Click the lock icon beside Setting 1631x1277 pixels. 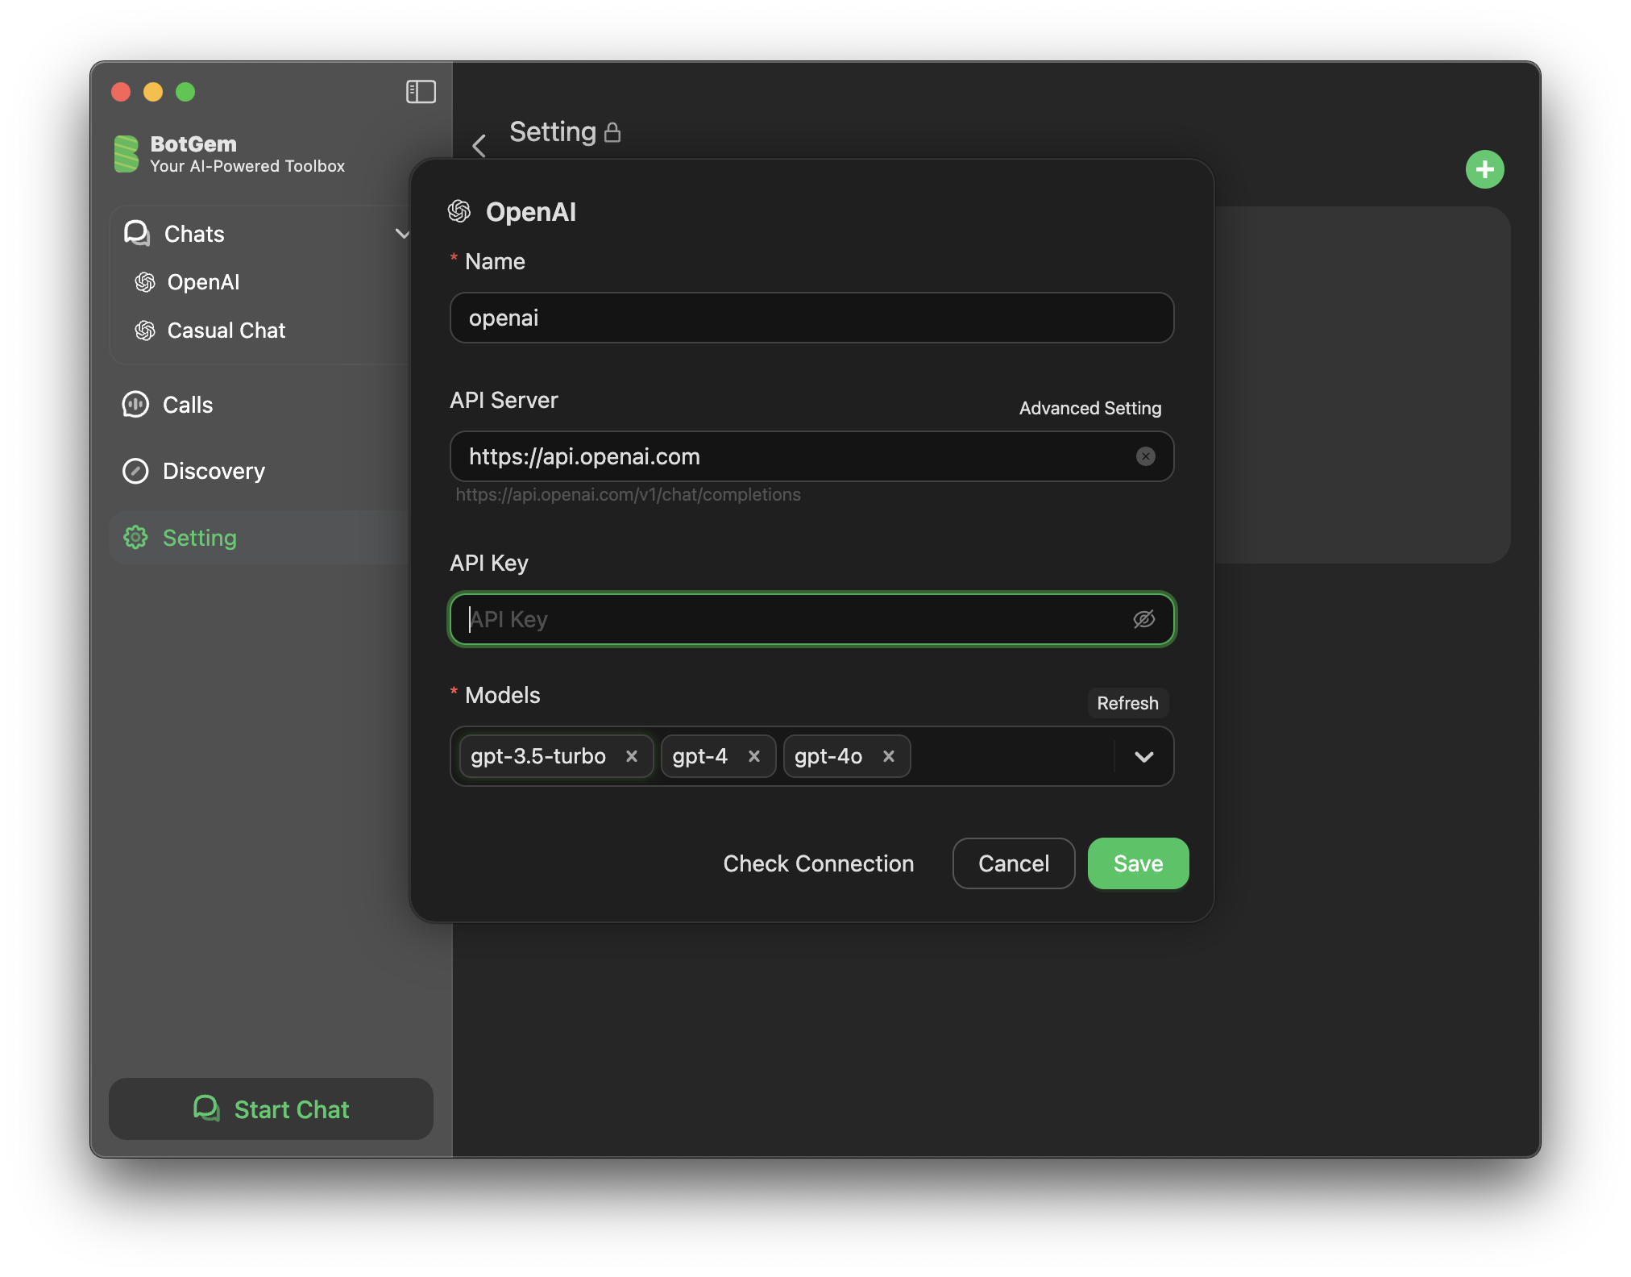click(x=612, y=132)
